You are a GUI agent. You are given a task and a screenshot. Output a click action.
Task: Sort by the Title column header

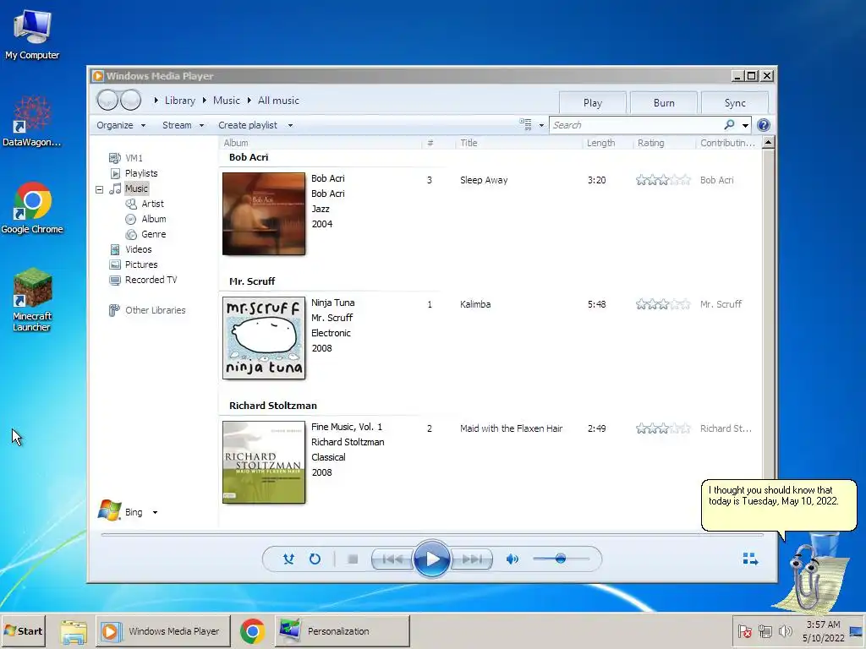[469, 143]
